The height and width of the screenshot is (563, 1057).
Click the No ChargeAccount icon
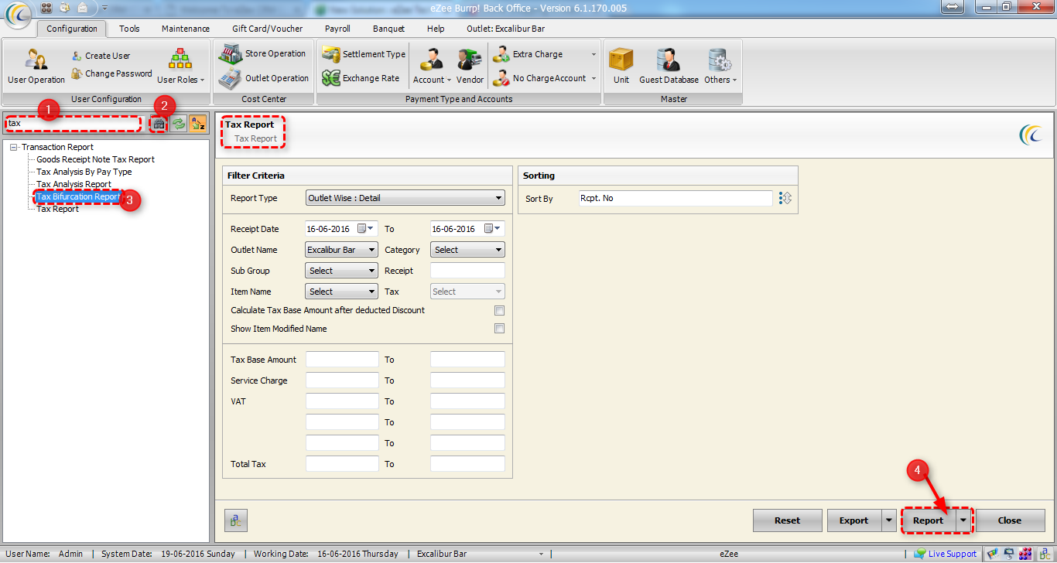point(501,78)
